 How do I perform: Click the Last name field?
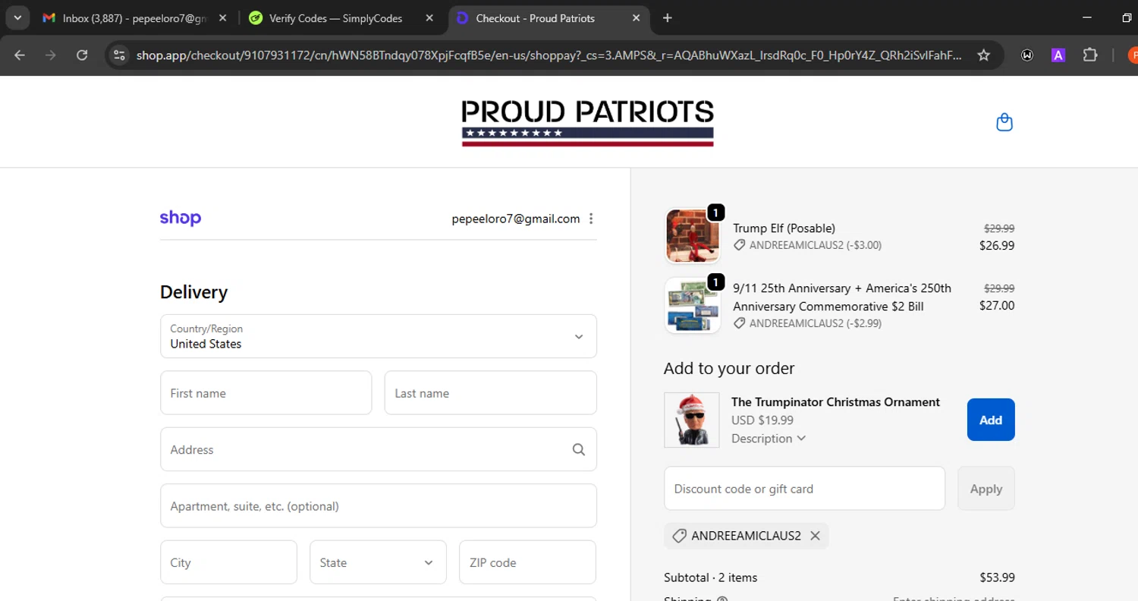point(491,393)
